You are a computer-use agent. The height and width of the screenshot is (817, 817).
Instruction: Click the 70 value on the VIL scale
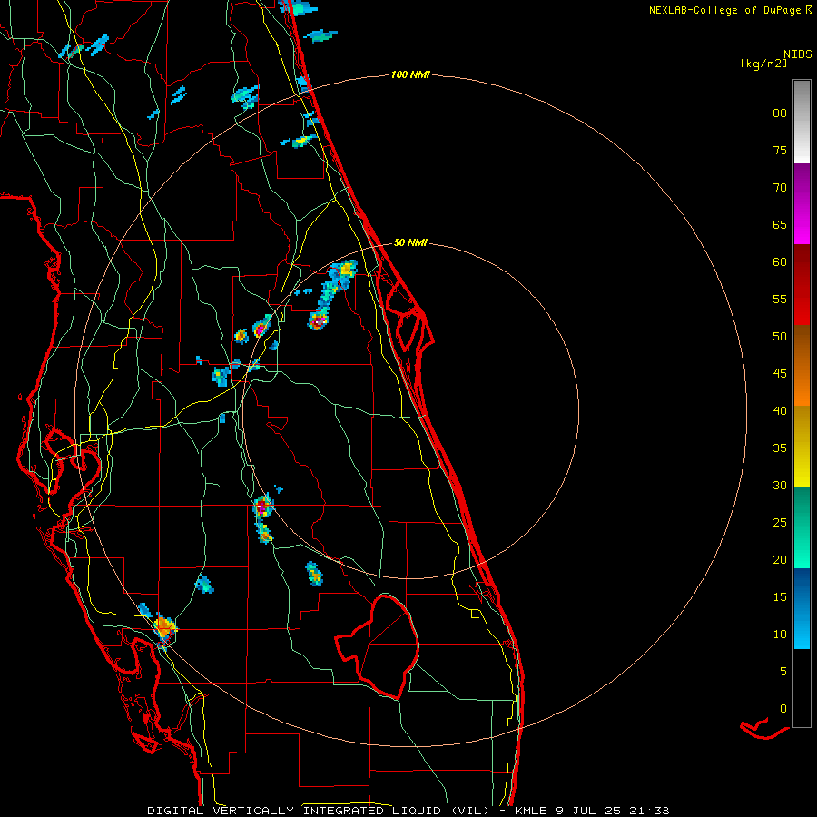coord(780,188)
